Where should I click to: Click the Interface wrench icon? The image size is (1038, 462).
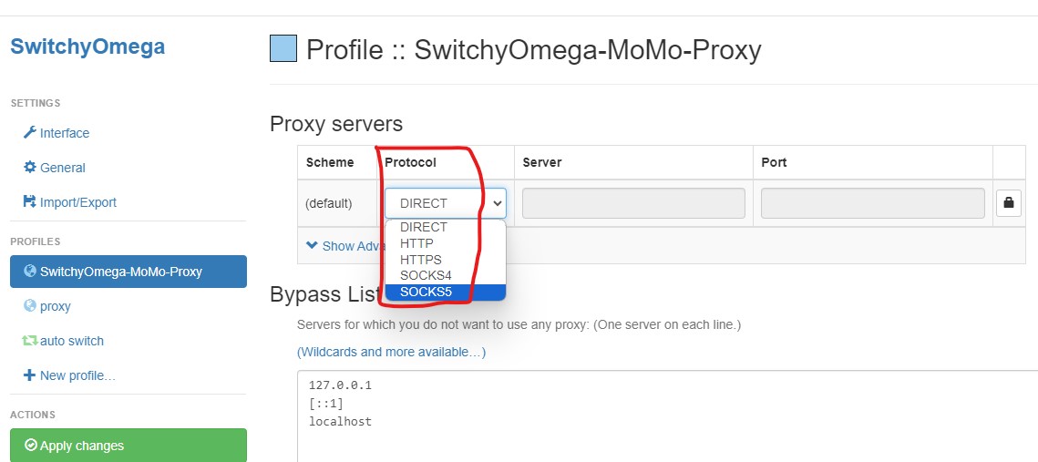[x=30, y=133]
